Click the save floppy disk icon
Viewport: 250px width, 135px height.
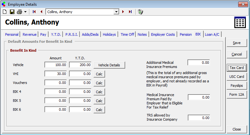[x=12, y=12]
